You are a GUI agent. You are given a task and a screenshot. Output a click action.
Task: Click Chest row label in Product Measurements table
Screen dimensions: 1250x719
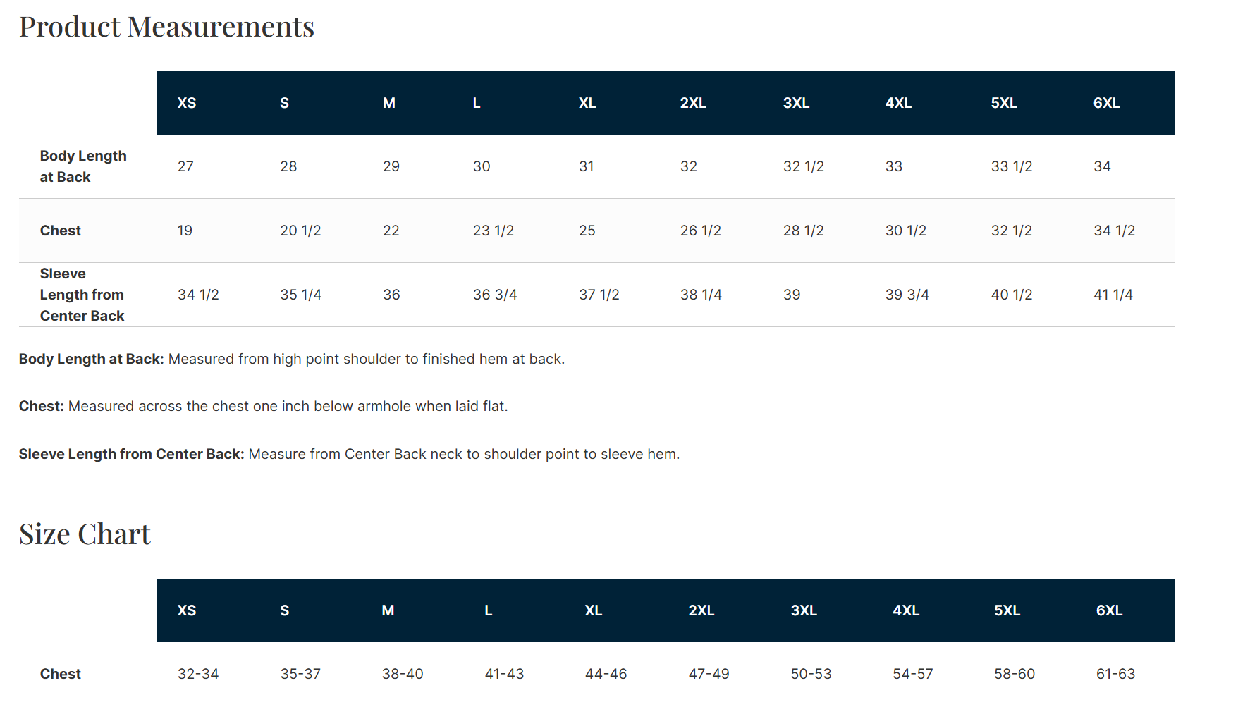pos(61,231)
